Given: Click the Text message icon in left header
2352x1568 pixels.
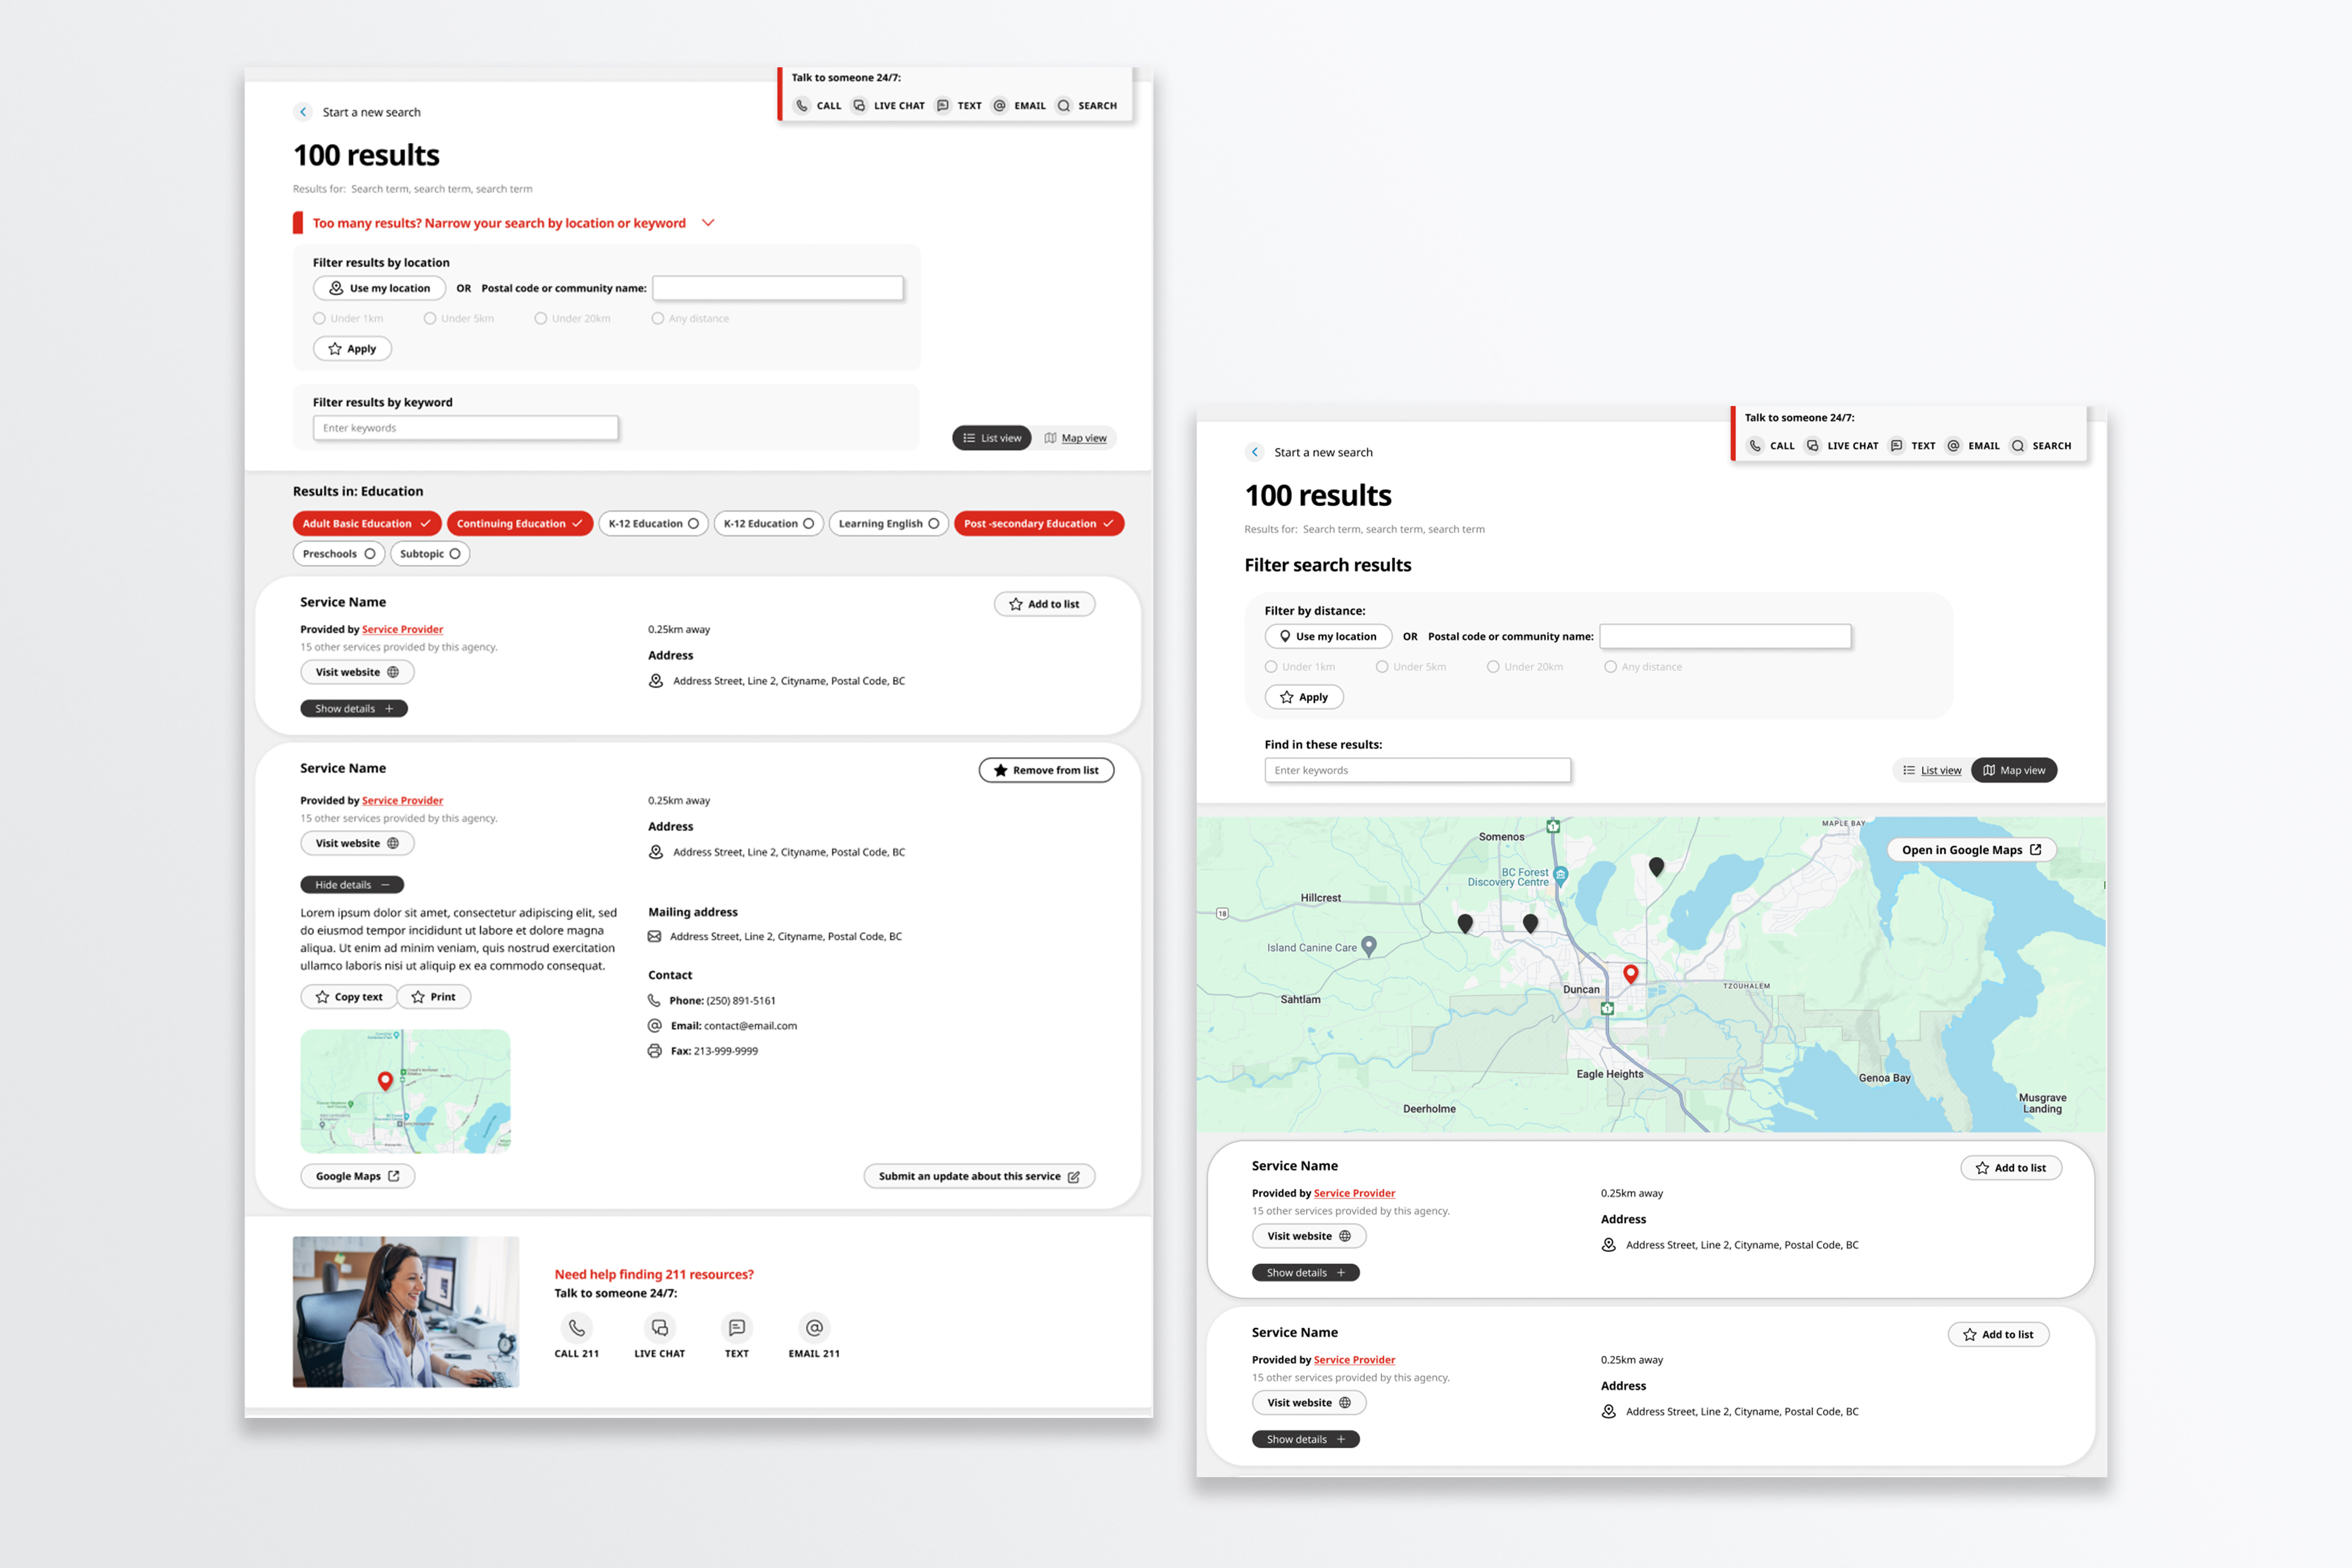Looking at the screenshot, I should click(943, 105).
